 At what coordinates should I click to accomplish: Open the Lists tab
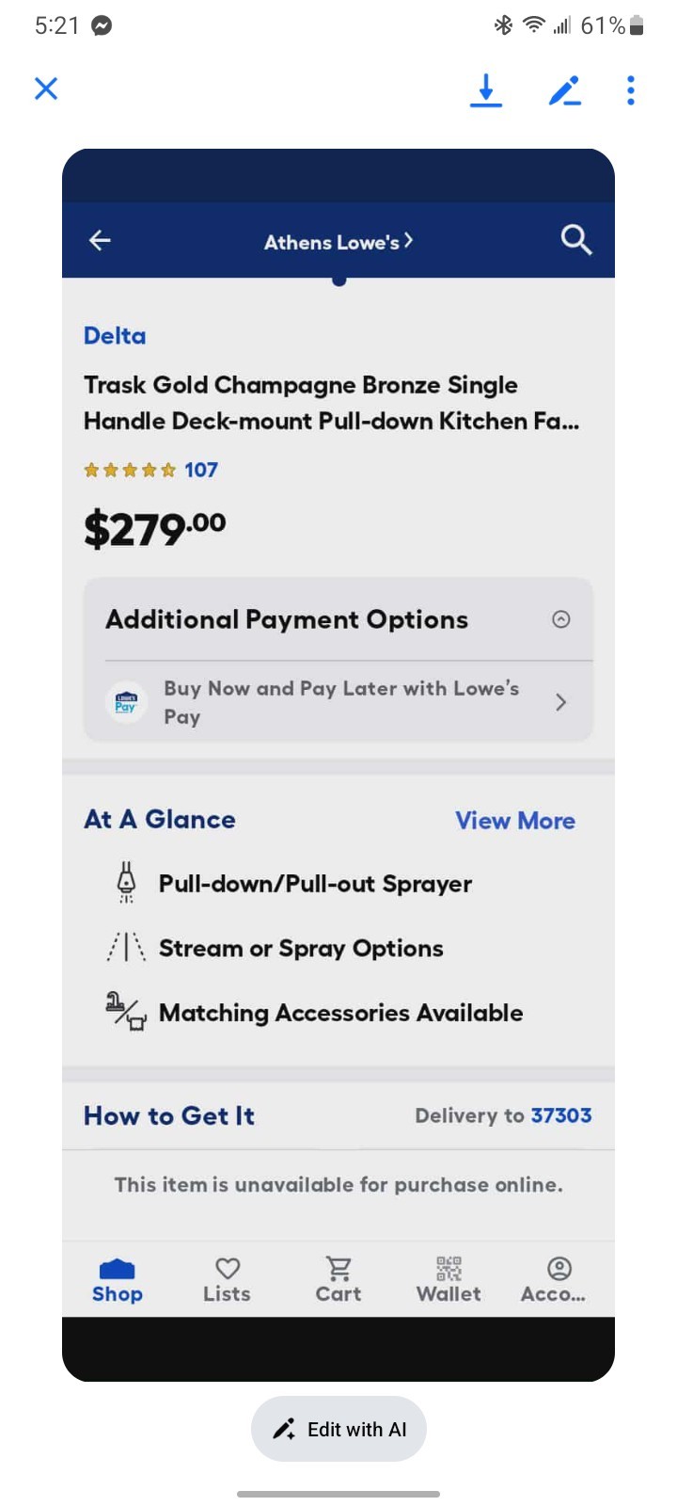click(228, 1280)
